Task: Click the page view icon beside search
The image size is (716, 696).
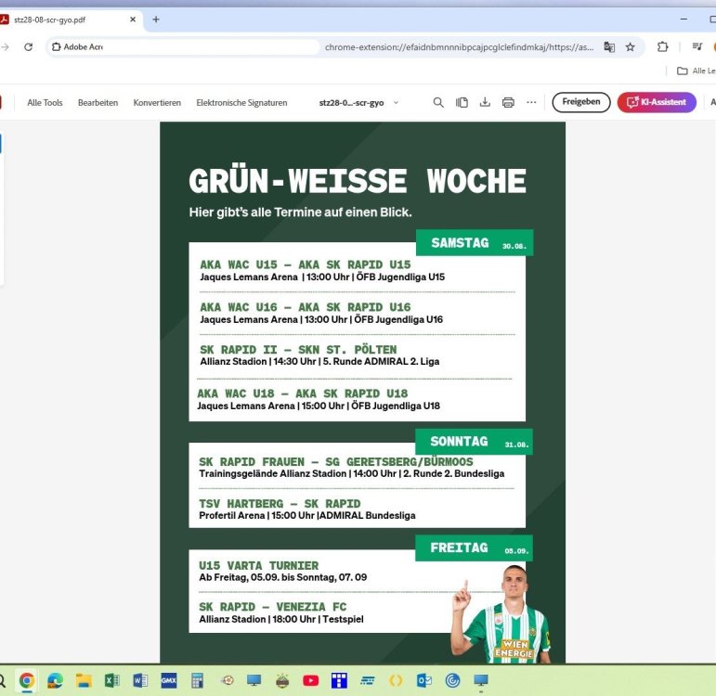Action: click(x=462, y=102)
